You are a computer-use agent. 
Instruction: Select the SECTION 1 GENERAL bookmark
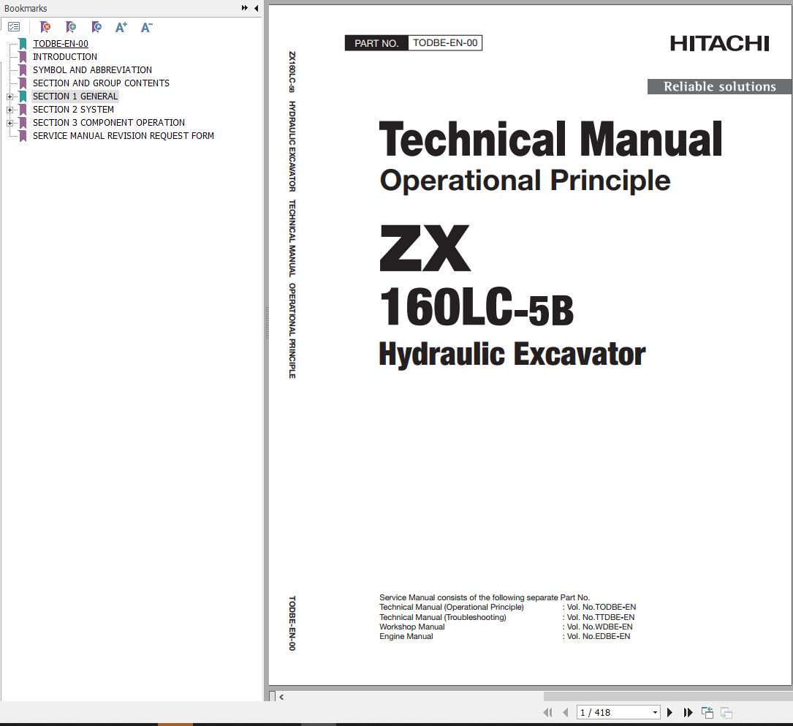pos(75,96)
